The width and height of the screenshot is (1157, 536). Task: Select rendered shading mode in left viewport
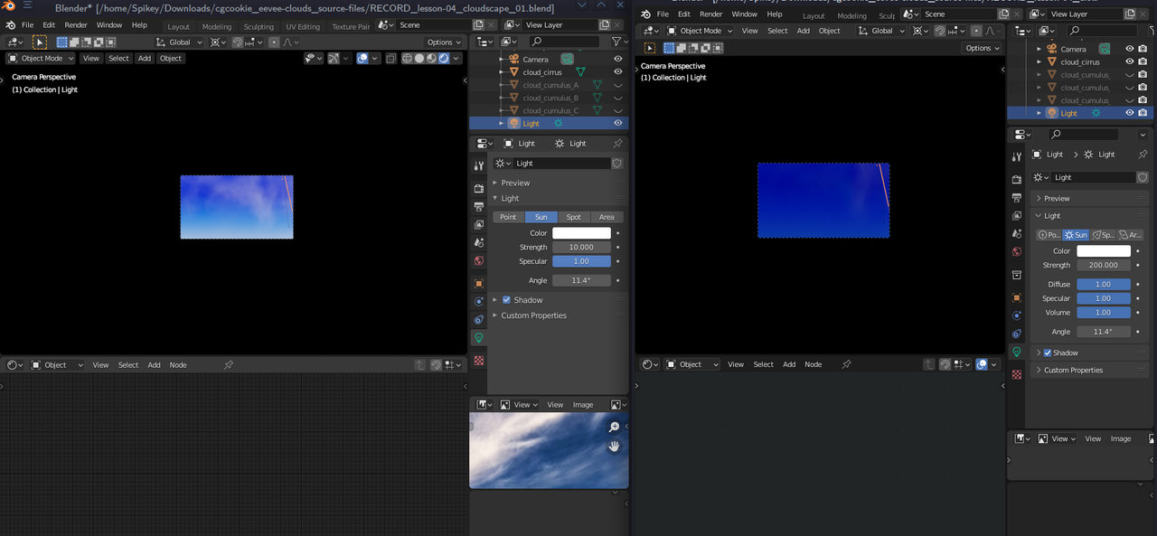[444, 58]
